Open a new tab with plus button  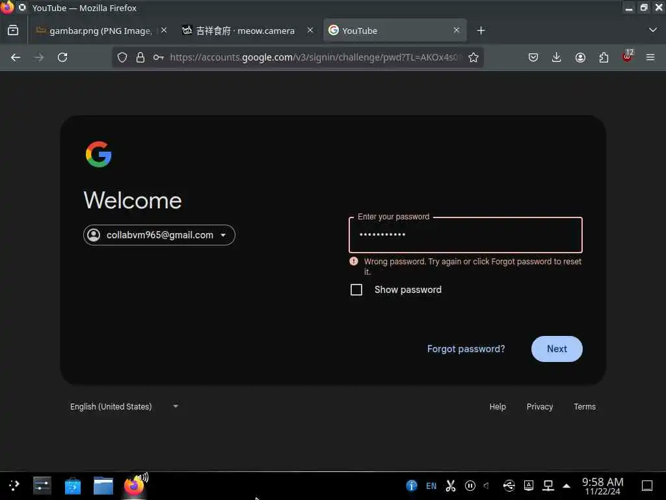pyautogui.click(x=481, y=31)
